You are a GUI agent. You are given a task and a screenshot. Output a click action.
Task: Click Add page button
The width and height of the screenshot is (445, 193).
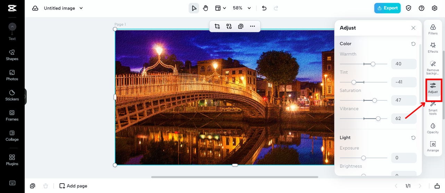[73, 186]
